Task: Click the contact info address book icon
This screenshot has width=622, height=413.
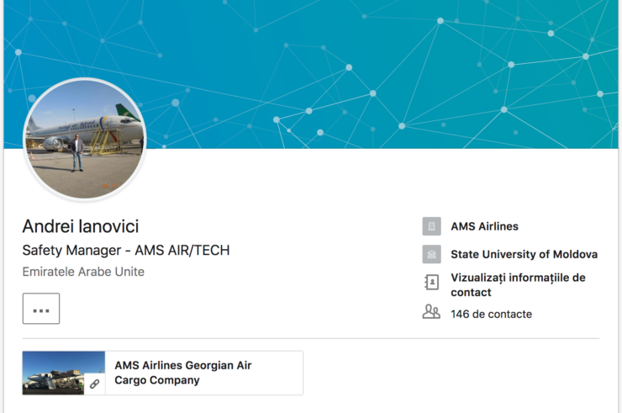Action: point(431,283)
